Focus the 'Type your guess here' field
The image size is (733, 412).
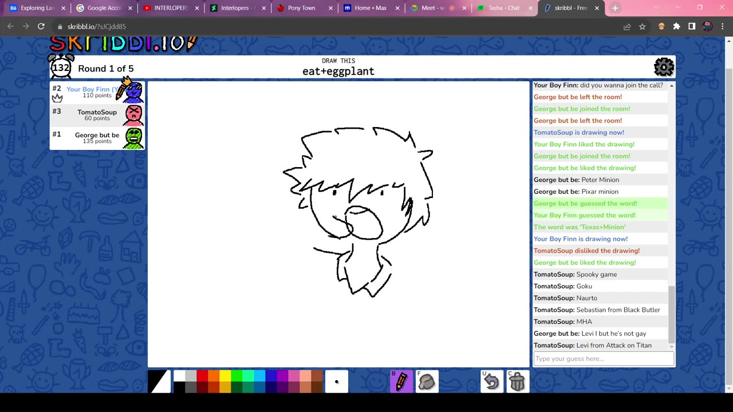coord(604,359)
